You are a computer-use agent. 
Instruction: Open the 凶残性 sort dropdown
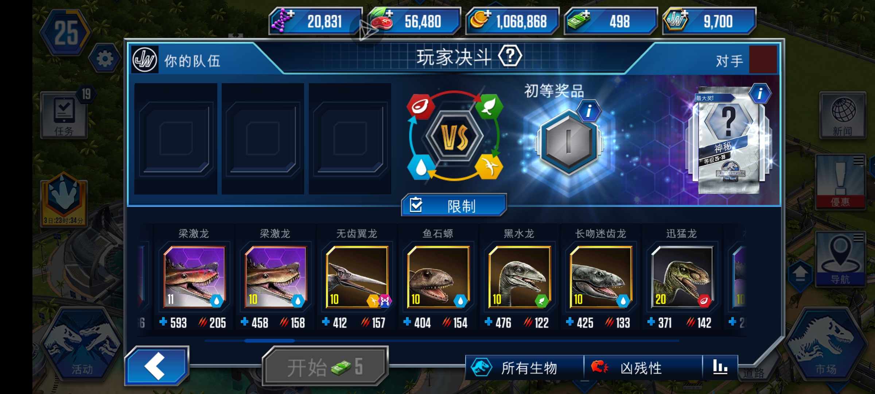[643, 367]
